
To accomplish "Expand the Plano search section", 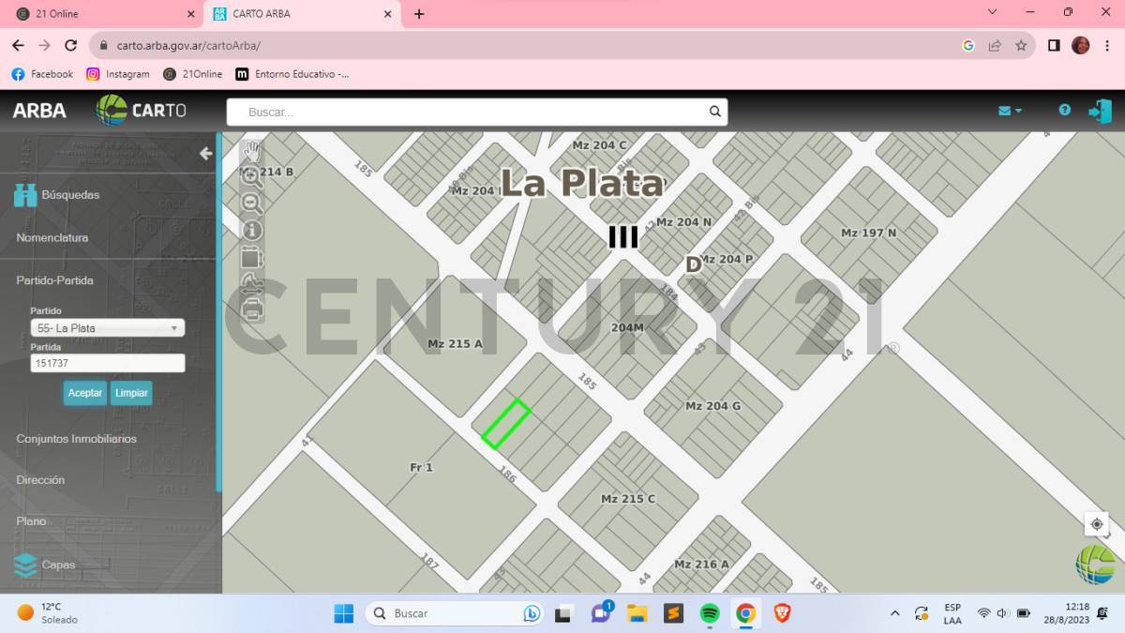I will (31, 521).
